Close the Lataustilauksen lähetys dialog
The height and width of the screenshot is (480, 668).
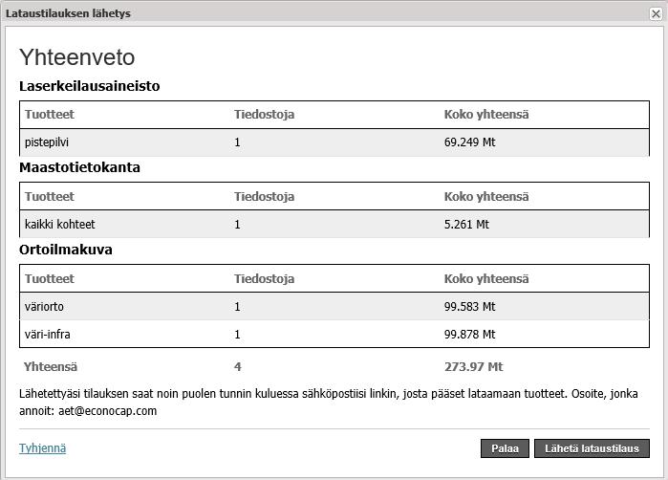pos(656,13)
